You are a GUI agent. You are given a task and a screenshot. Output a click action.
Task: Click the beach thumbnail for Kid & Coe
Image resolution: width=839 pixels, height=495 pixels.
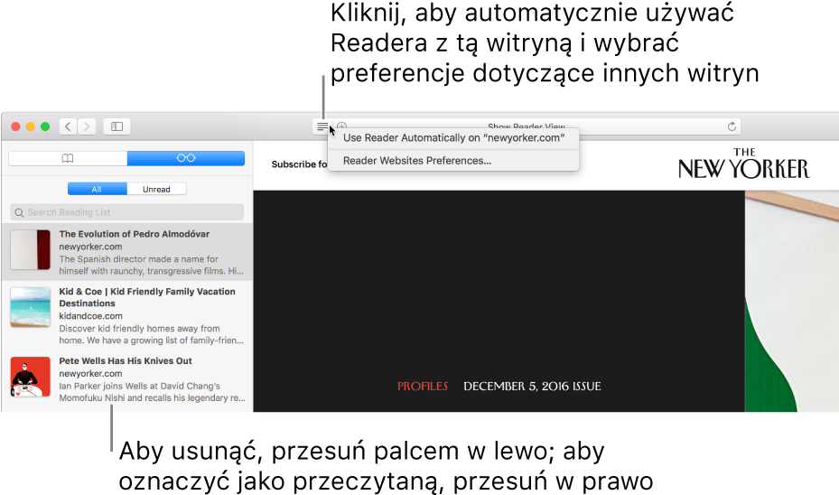pos(31,307)
